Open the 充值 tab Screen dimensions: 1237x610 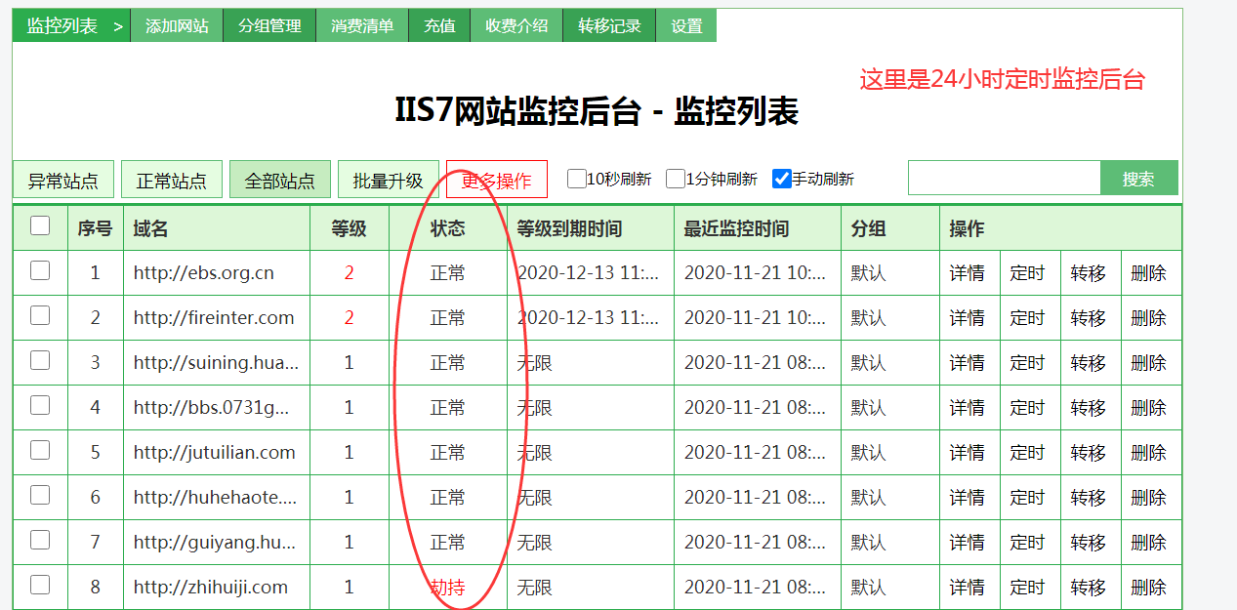pos(439,25)
